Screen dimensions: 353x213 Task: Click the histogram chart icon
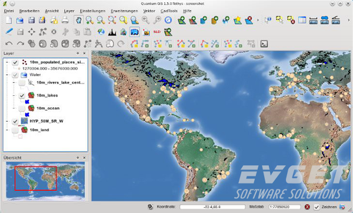point(112,32)
